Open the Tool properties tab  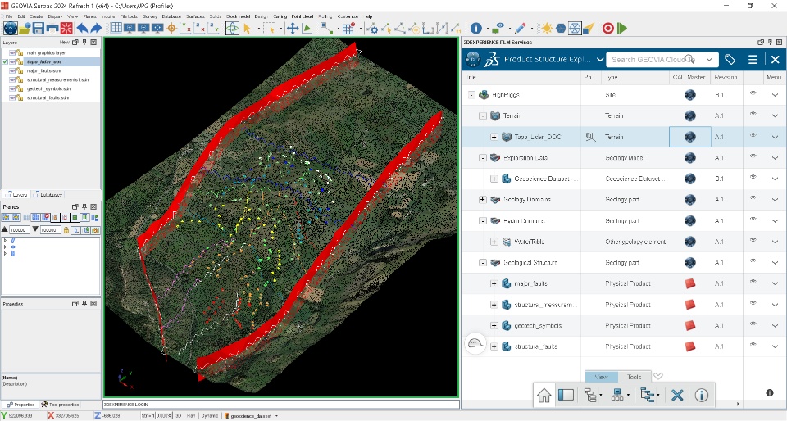click(x=60, y=405)
